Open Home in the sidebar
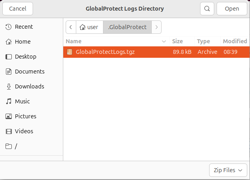Screen dimensions: 250x180 (x=31, y=42)
